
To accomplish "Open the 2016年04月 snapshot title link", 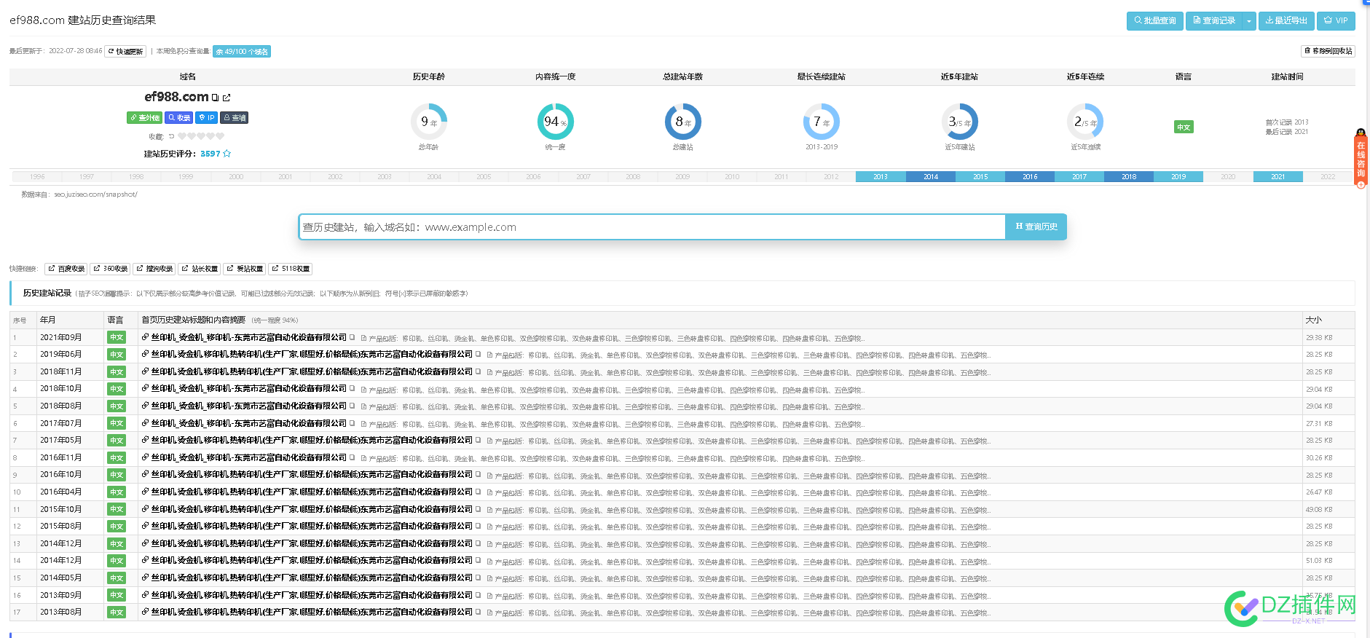I will (x=312, y=492).
